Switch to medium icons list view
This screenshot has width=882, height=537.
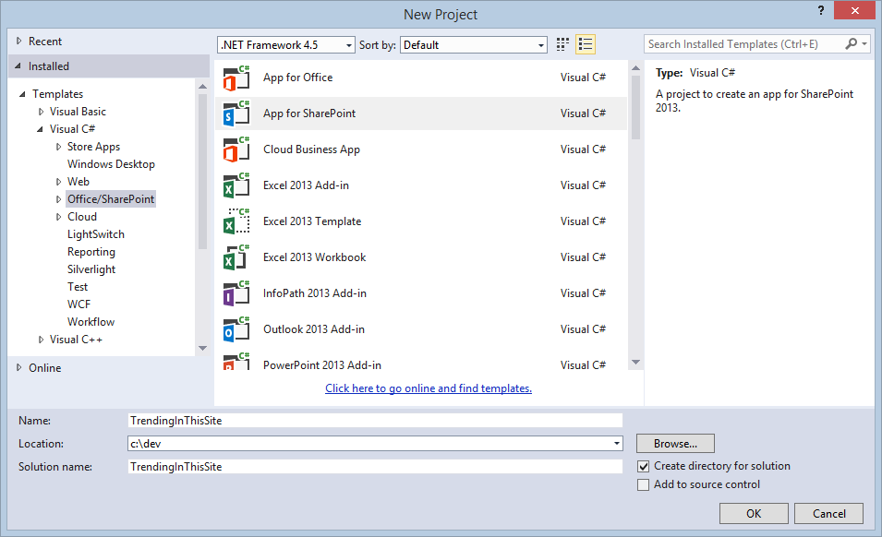point(586,44)
